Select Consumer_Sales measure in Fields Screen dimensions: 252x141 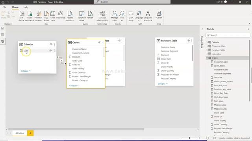(221, 62)
